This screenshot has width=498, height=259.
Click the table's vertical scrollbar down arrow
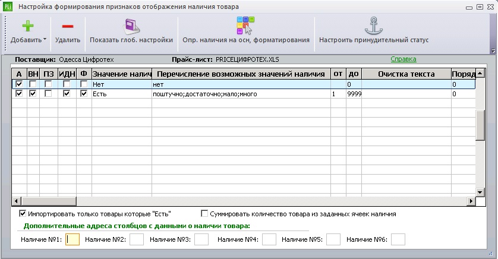point(480,192)
